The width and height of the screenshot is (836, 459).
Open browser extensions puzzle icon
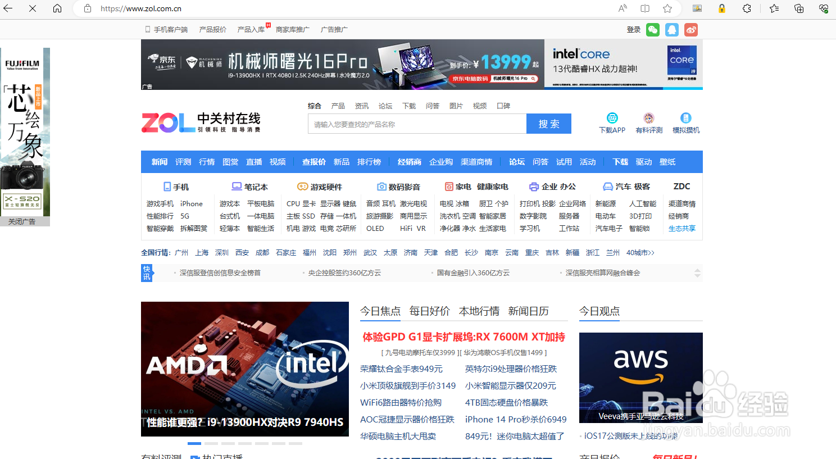[x=747, y=8]
